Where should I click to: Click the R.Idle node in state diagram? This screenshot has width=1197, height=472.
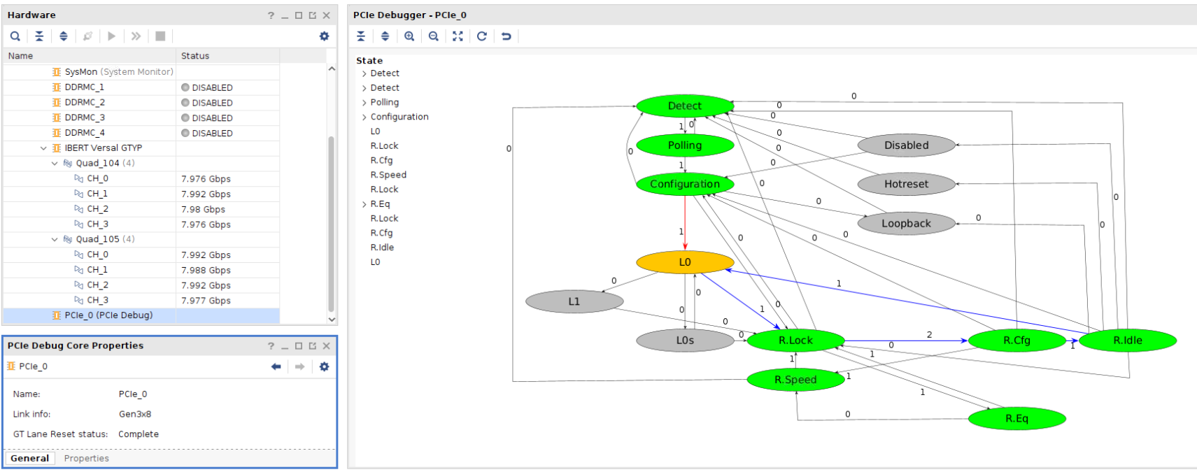coord(1128,341)
